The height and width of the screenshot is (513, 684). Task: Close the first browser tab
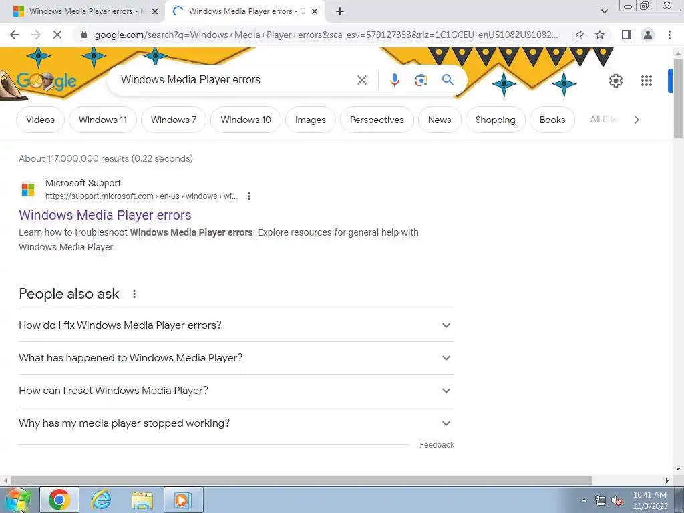point(155,12)
